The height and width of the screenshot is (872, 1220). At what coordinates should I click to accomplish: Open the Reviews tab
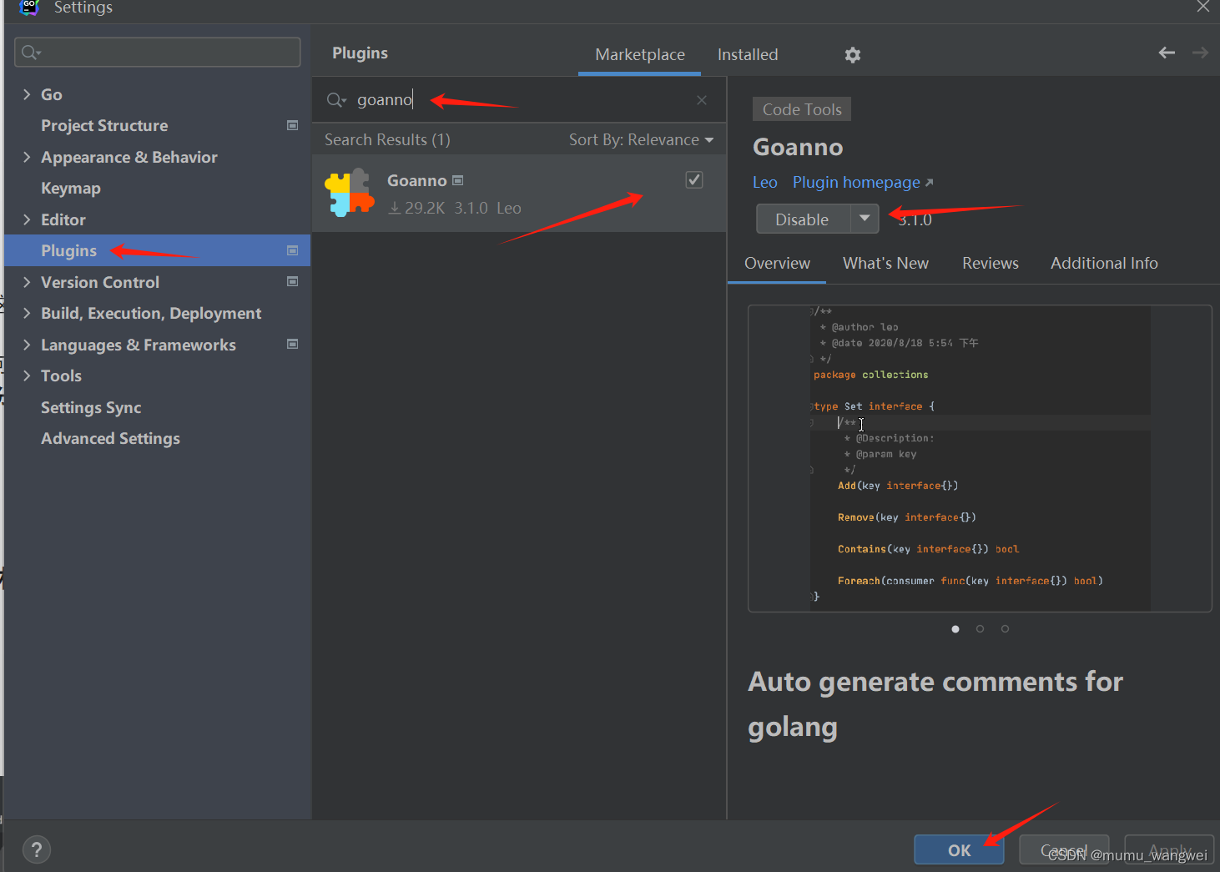click(x=990, y=263)
